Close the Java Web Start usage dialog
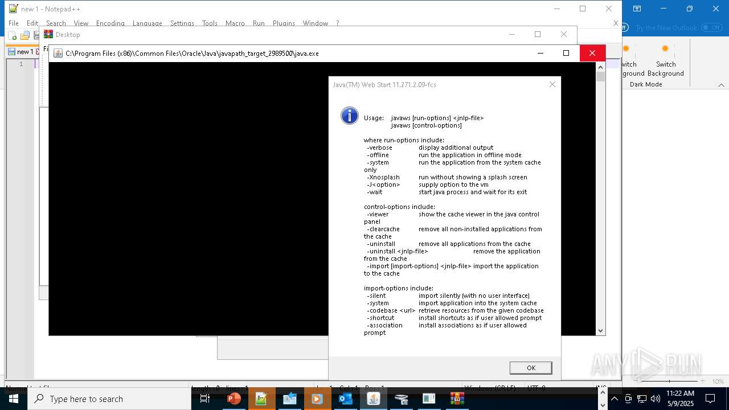 [x=552, y=84]
